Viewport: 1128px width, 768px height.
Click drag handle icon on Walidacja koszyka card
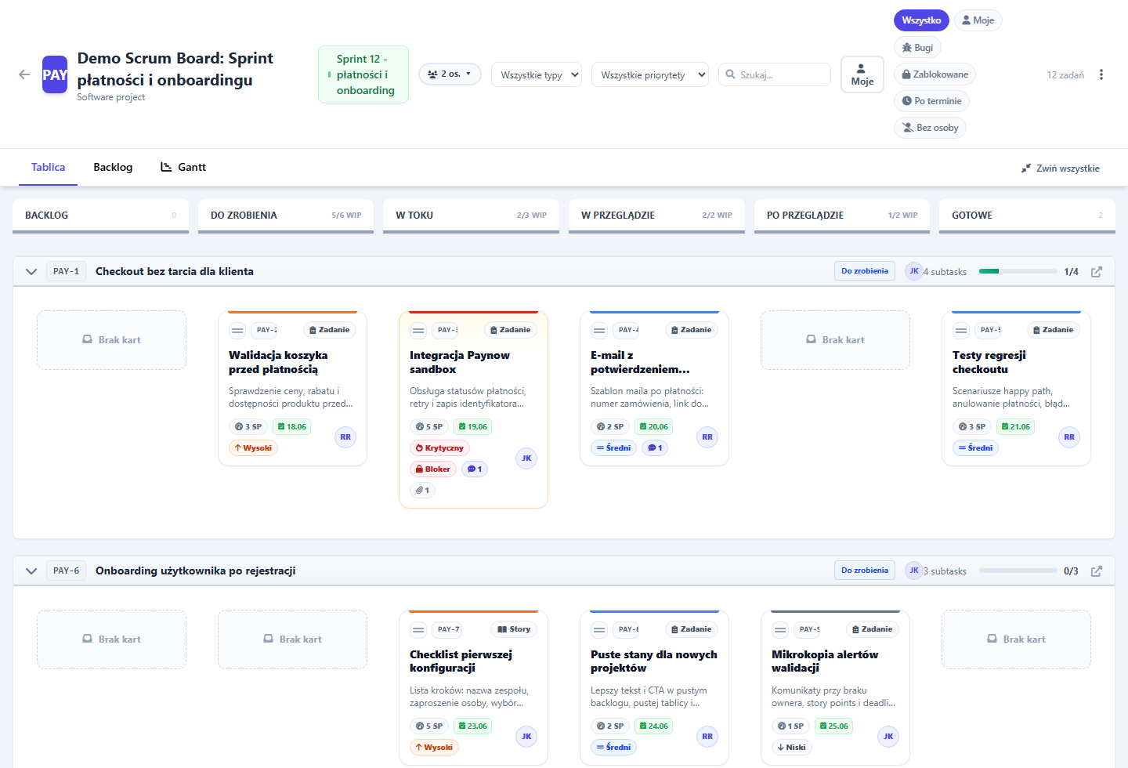click(237, 331)
